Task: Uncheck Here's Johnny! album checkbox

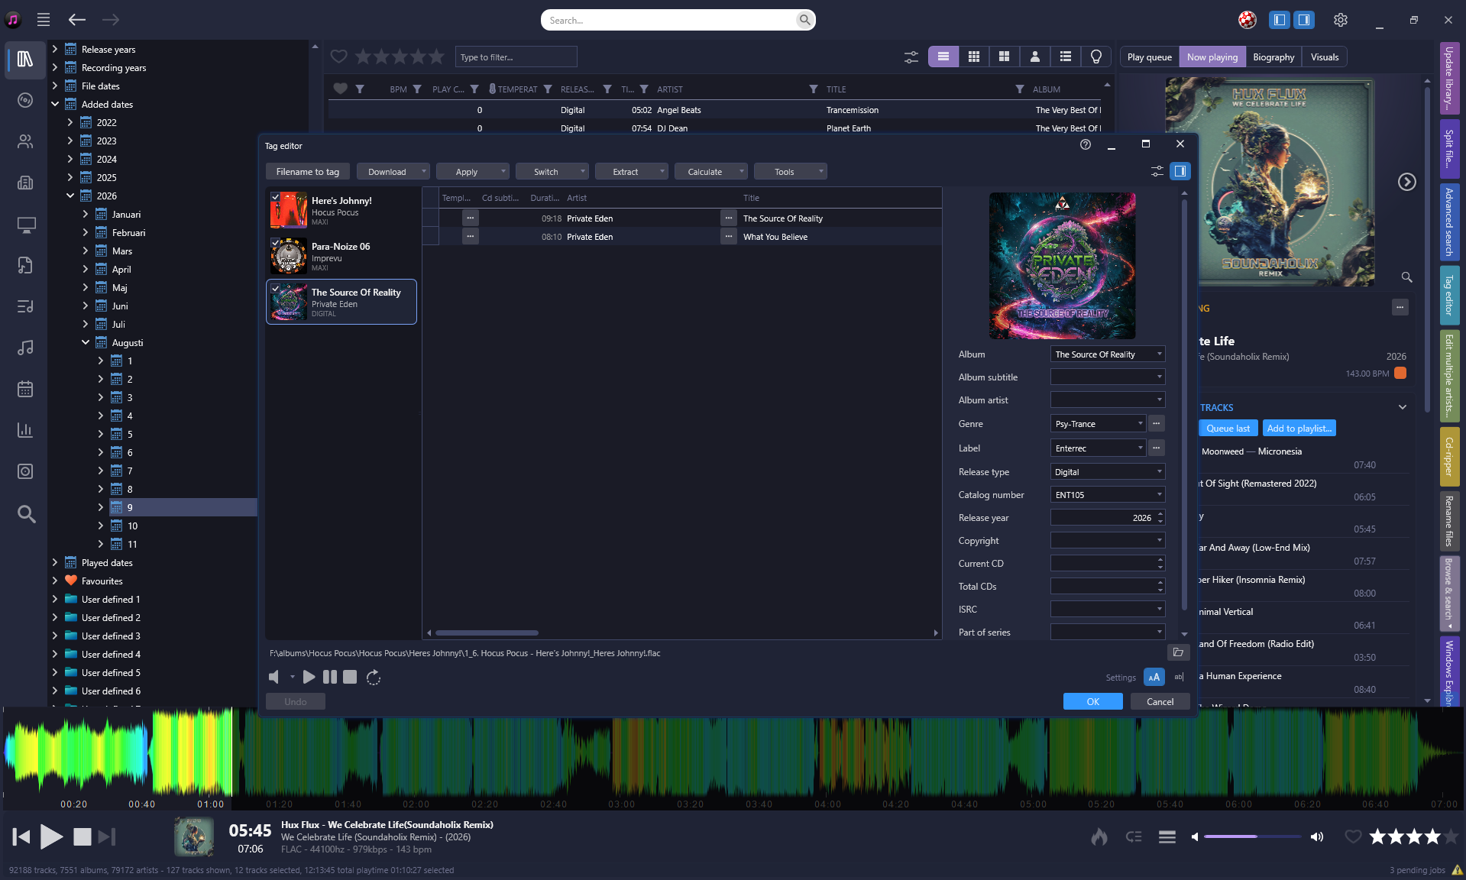Action: pos(275,197)
